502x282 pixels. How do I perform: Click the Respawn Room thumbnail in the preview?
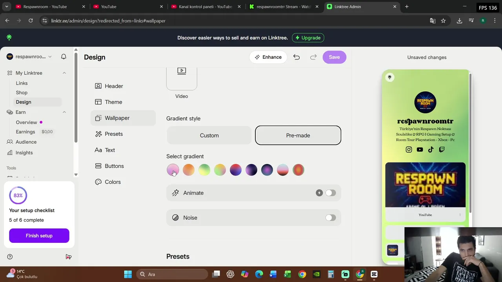click(x=426, y=185)
